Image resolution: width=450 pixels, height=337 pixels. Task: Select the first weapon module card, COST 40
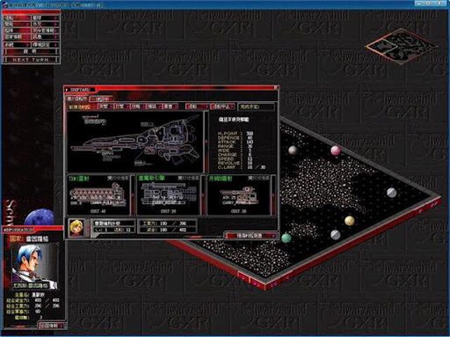(x=99, y=195)
